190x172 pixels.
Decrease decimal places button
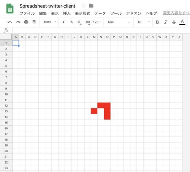coord(79,22)
